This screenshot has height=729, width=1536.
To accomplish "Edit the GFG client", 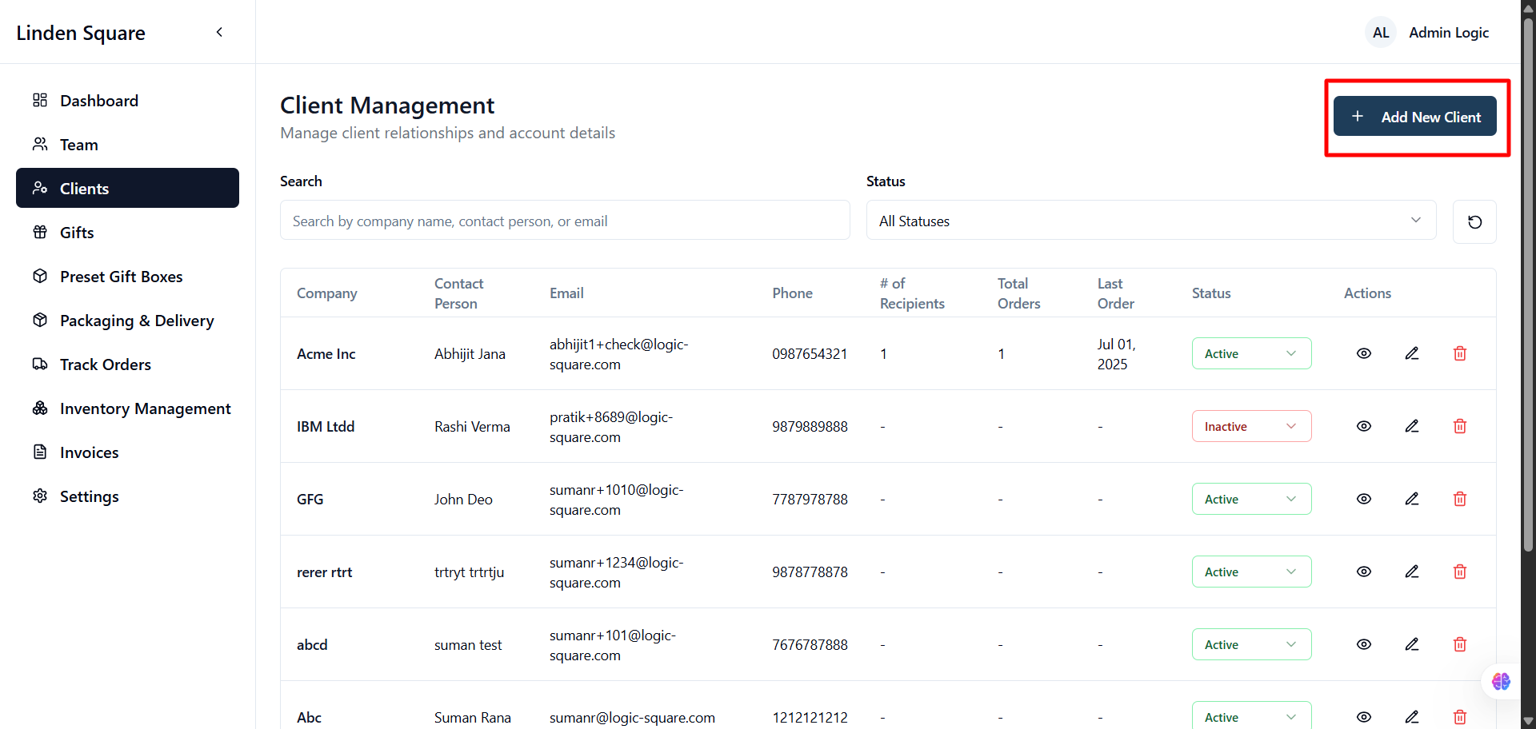I will [1412, 499].
